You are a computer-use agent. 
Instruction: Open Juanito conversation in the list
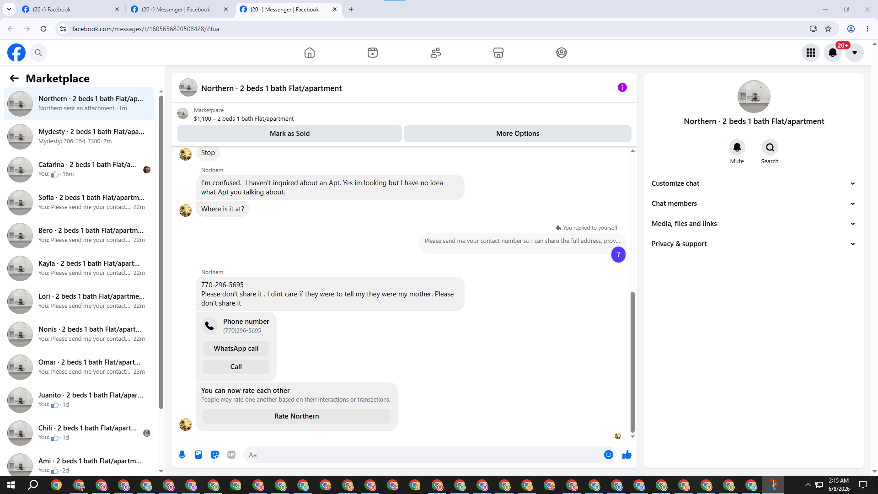pos(79,400)
